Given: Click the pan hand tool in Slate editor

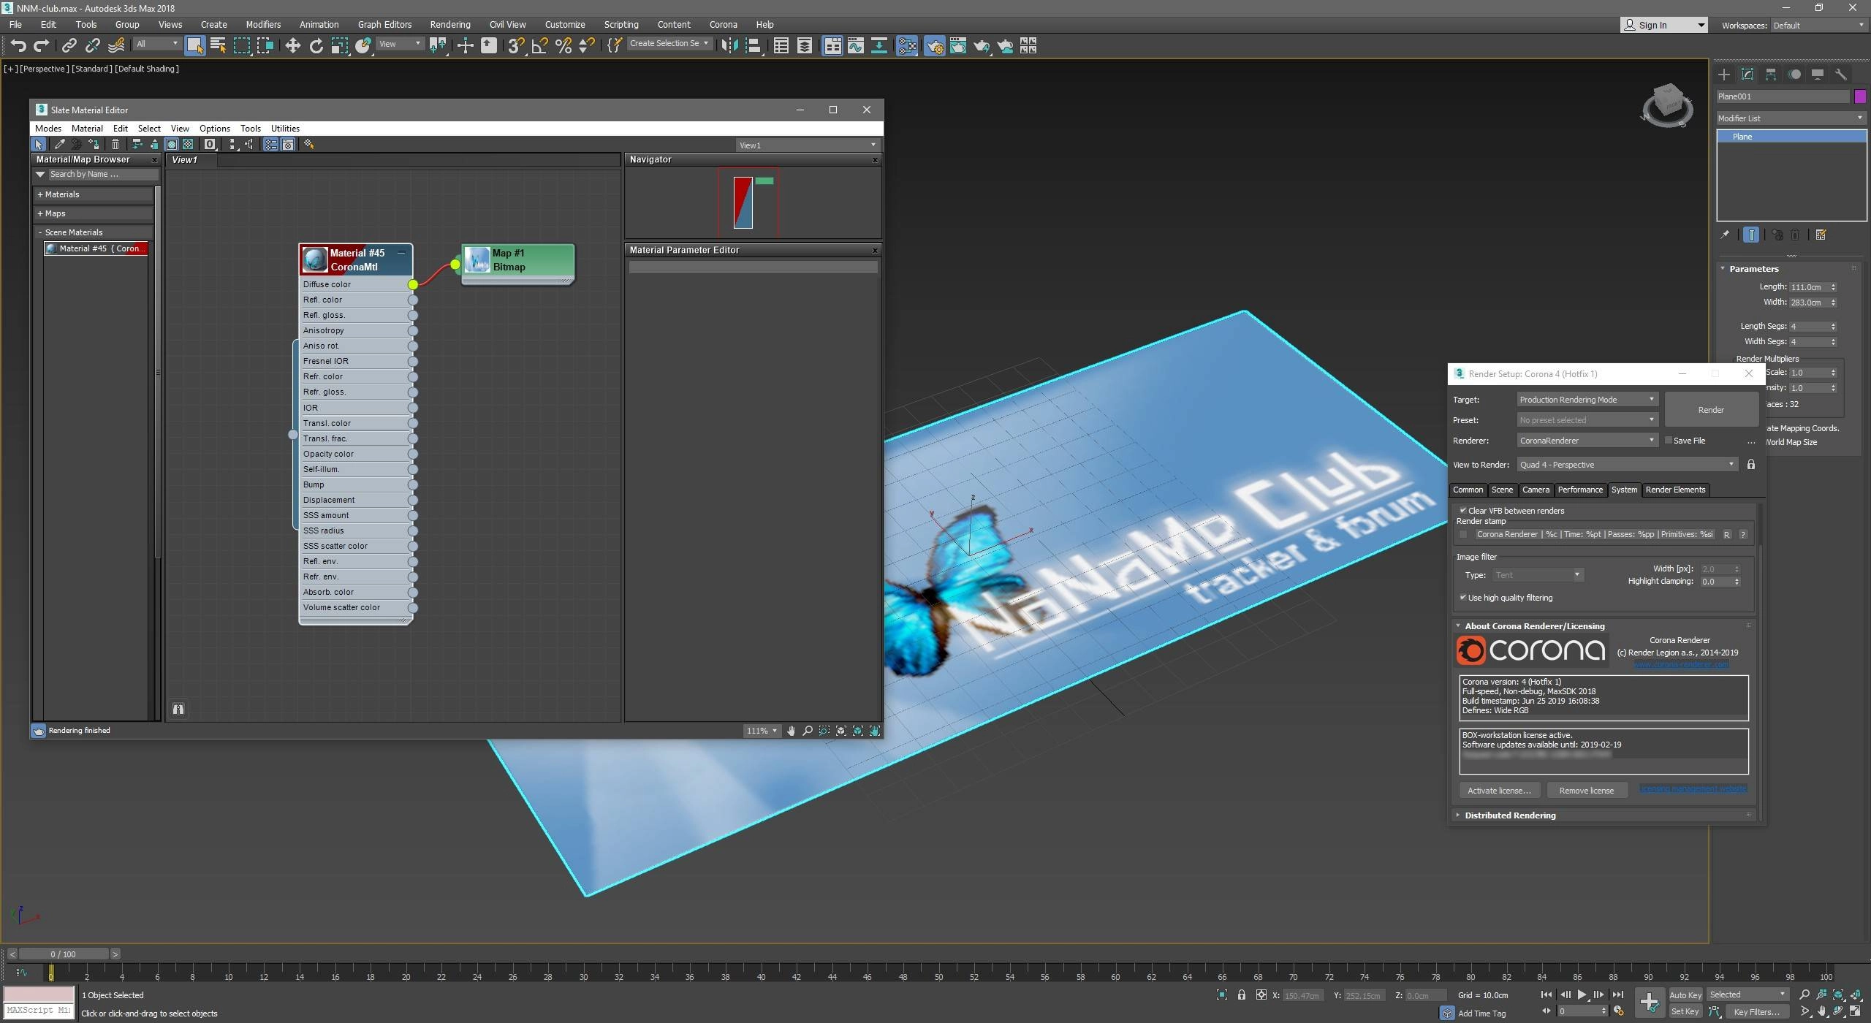Looking at the screenshot, I should click(x=791, y=731).
